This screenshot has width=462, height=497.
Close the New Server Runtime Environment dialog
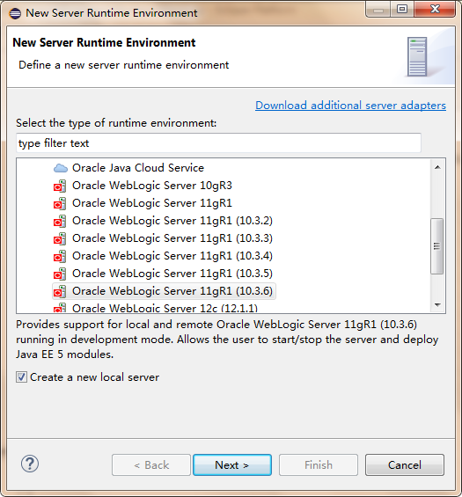[x=435, y=10]
